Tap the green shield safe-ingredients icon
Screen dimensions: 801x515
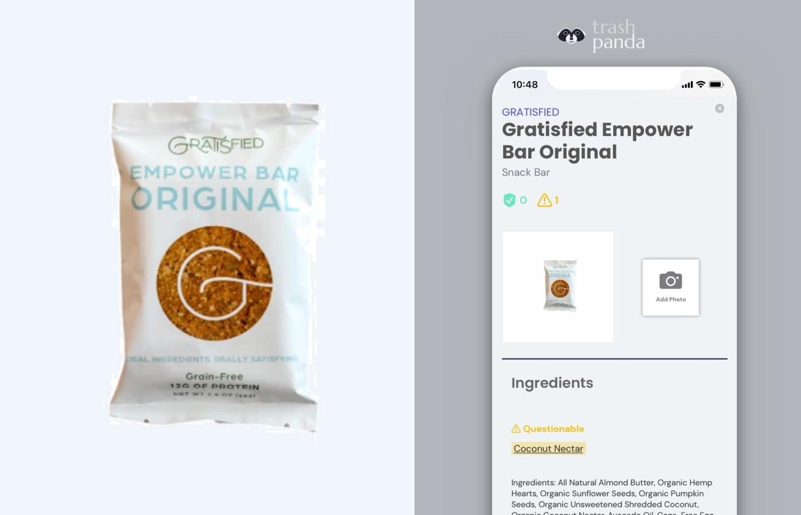pos(509,200)
